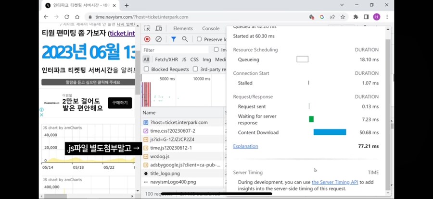Click the network Filter text field

176,50
